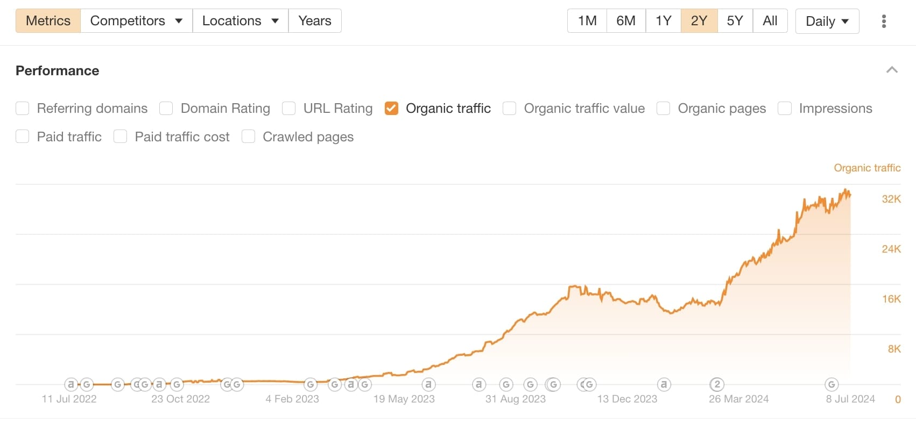Enable the Paid traffic cost metric
This screenshot has height=431, width=916.
[x=120, y=137]
